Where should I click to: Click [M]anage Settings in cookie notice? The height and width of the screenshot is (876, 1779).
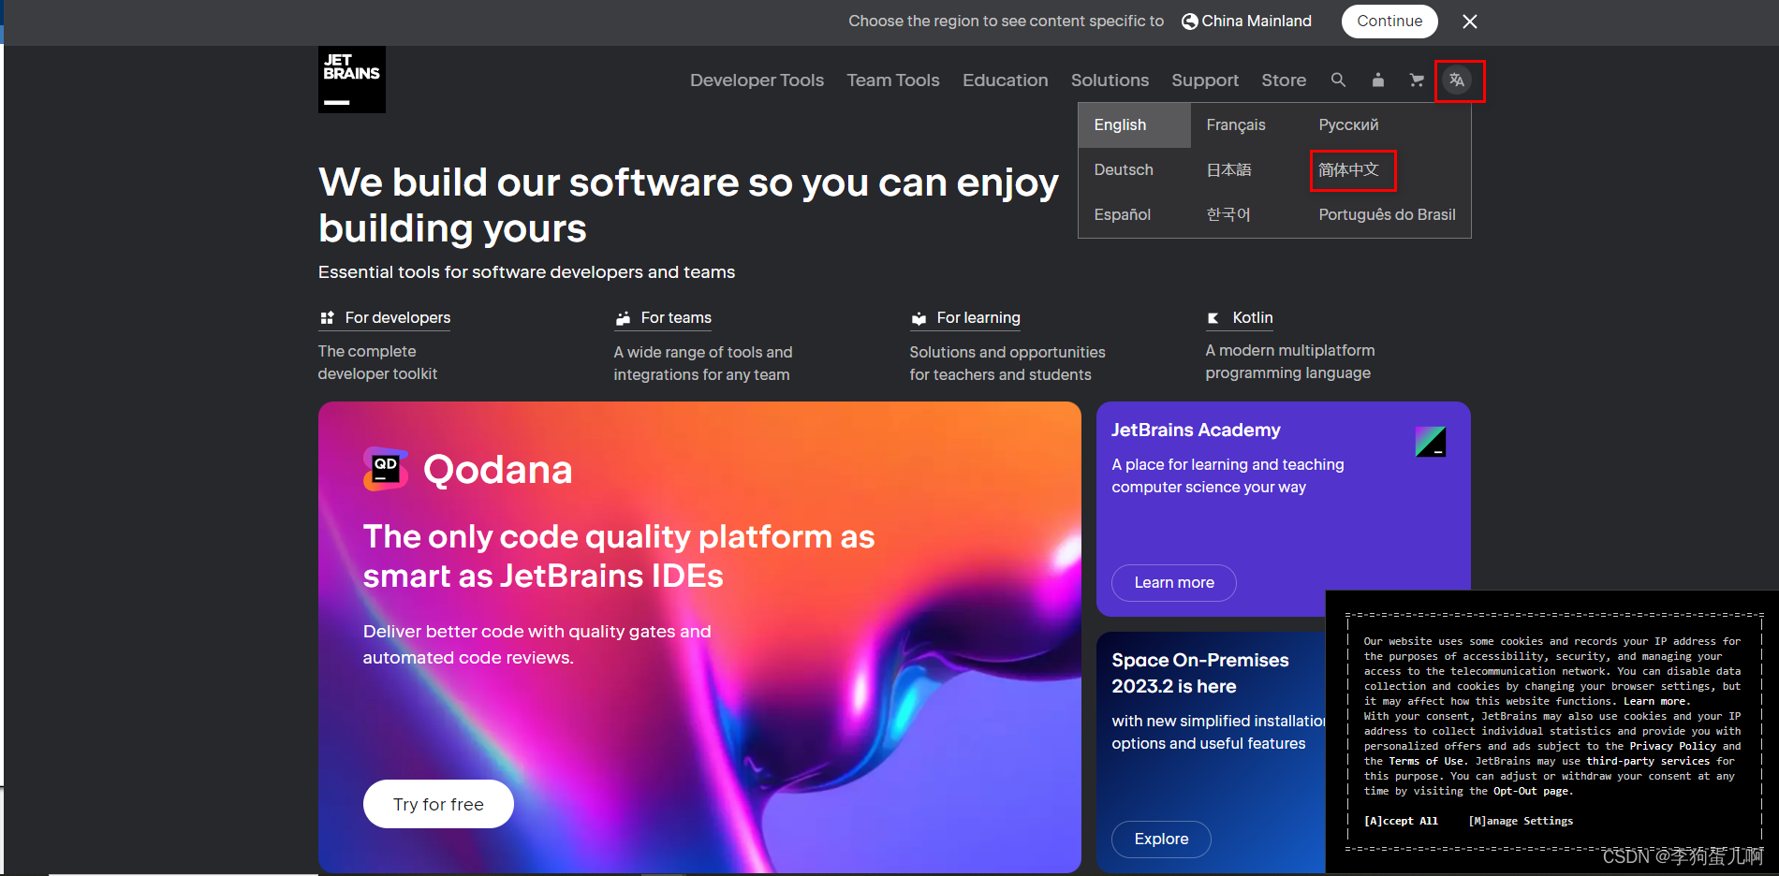point(1521,821)
